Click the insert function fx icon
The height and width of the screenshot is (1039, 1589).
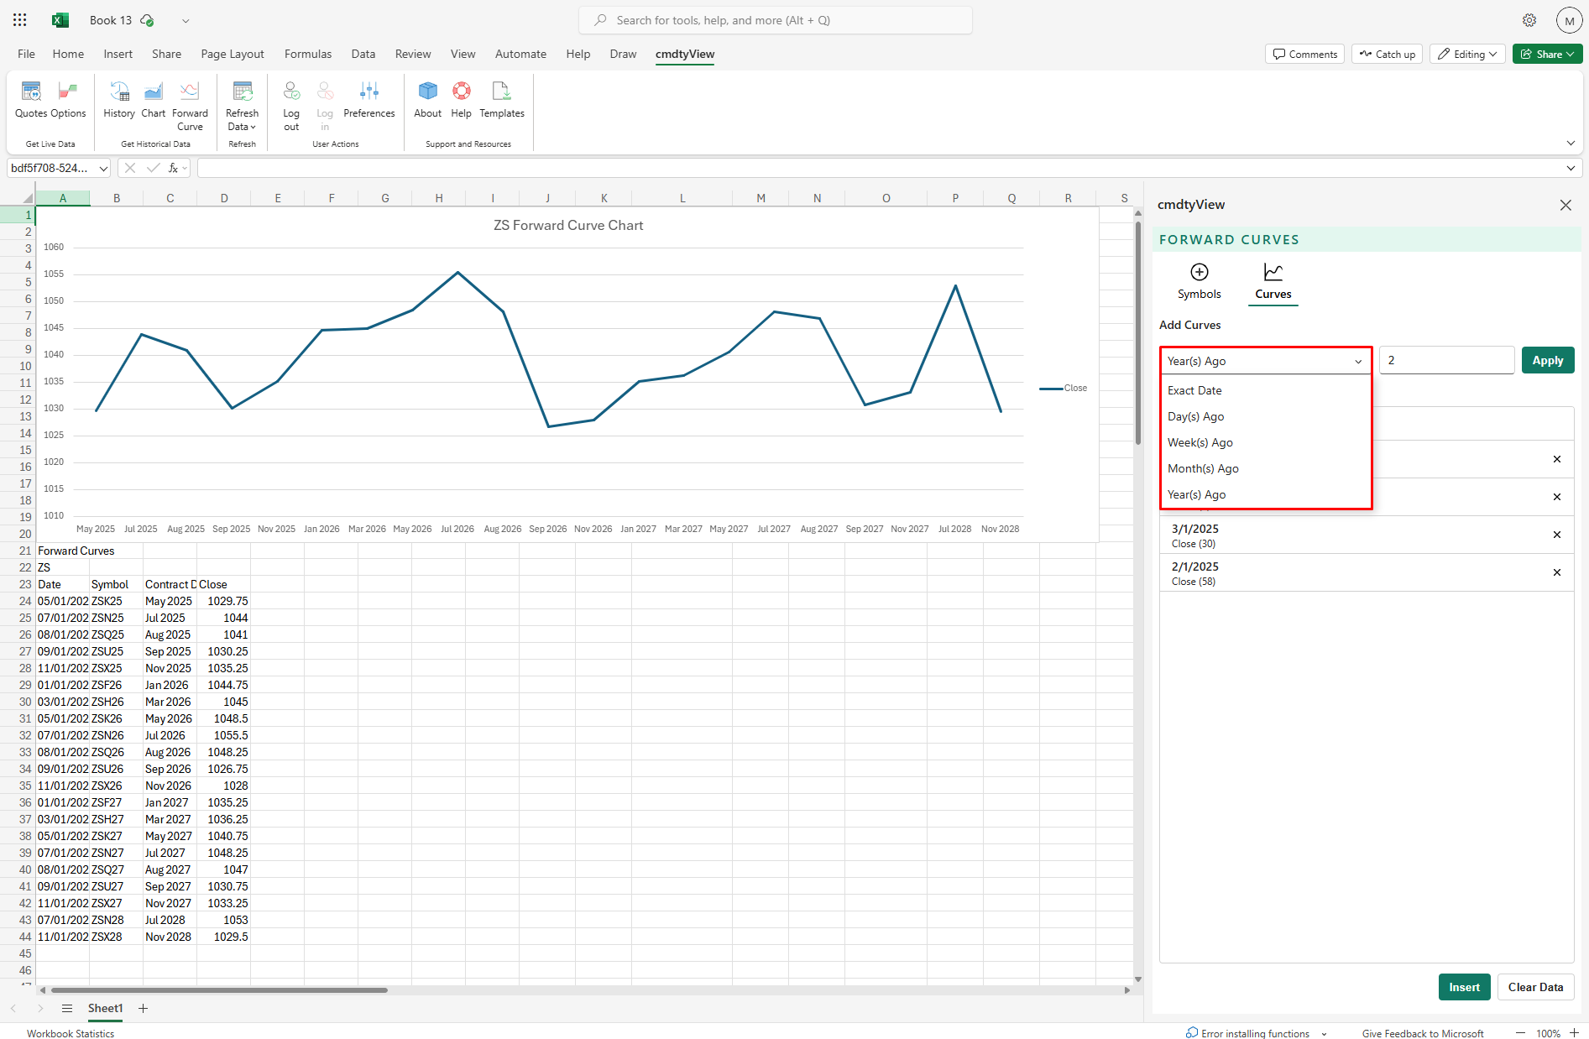click(x=174, y=168)
